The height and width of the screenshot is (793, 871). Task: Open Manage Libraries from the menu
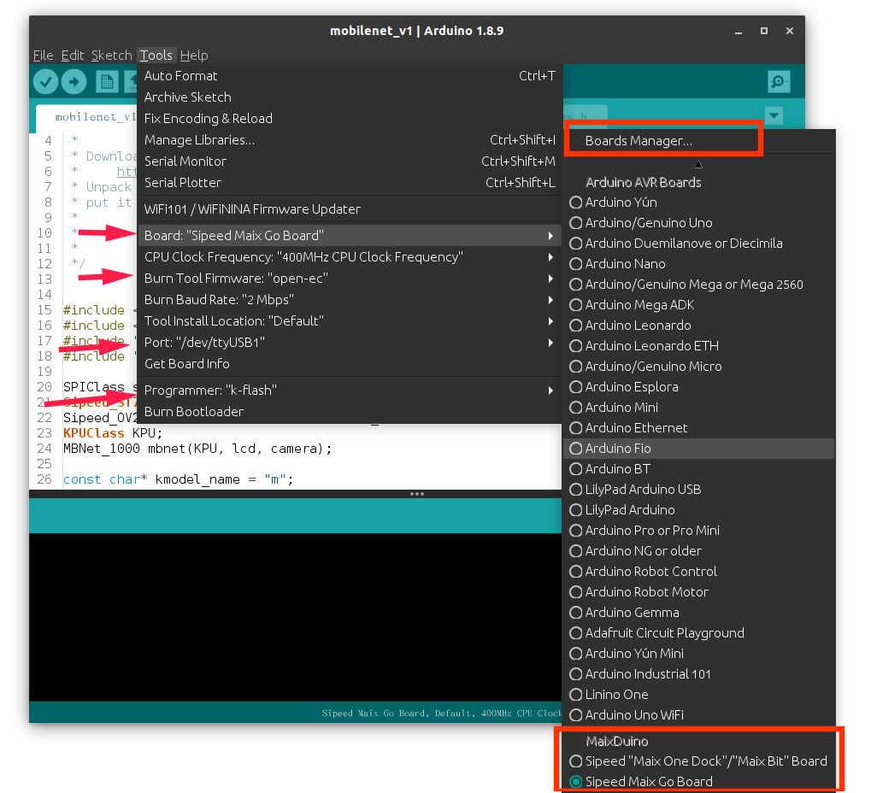point(350,140)
